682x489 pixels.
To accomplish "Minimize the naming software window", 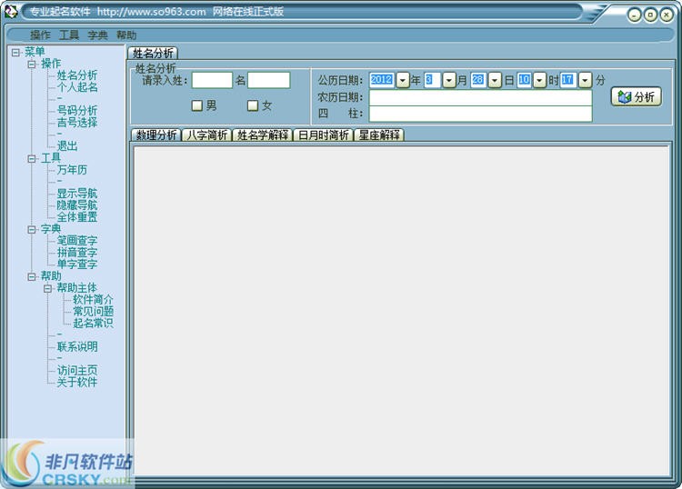I will coord(634,15).
